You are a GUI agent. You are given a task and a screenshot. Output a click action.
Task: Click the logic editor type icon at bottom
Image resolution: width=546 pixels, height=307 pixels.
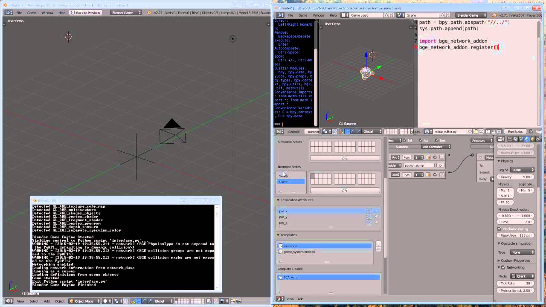click(281, 299)
